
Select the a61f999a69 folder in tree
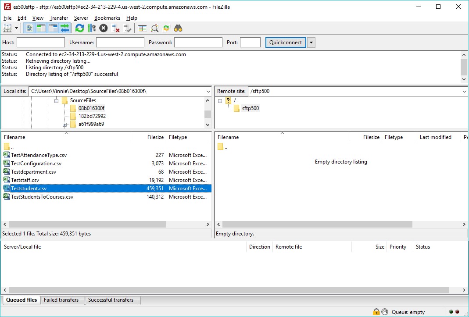coord(91,124)
